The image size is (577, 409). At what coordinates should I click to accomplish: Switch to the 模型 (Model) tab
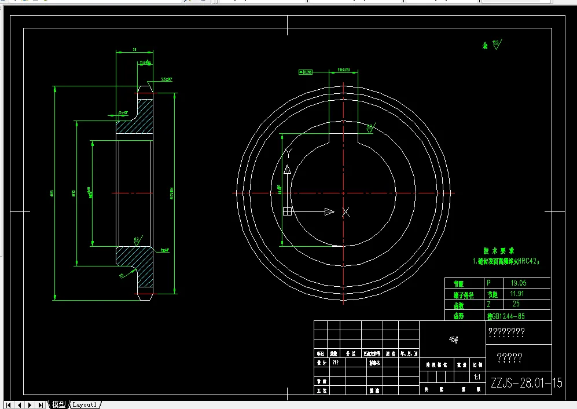pos(58,404)
